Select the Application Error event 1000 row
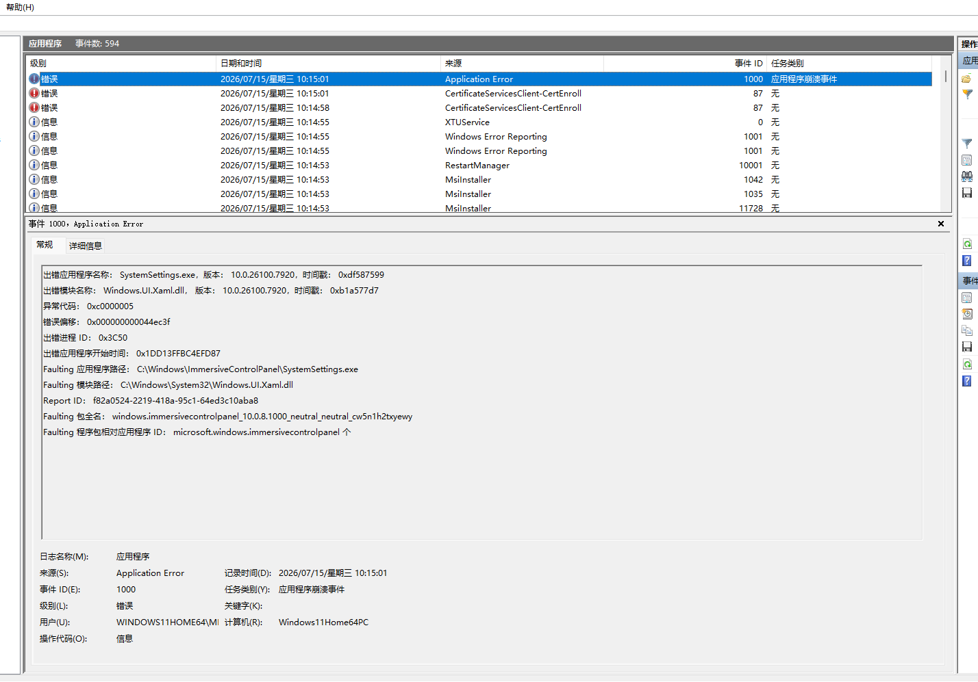Viewport: 978px width, 682px height. point(479,79)
